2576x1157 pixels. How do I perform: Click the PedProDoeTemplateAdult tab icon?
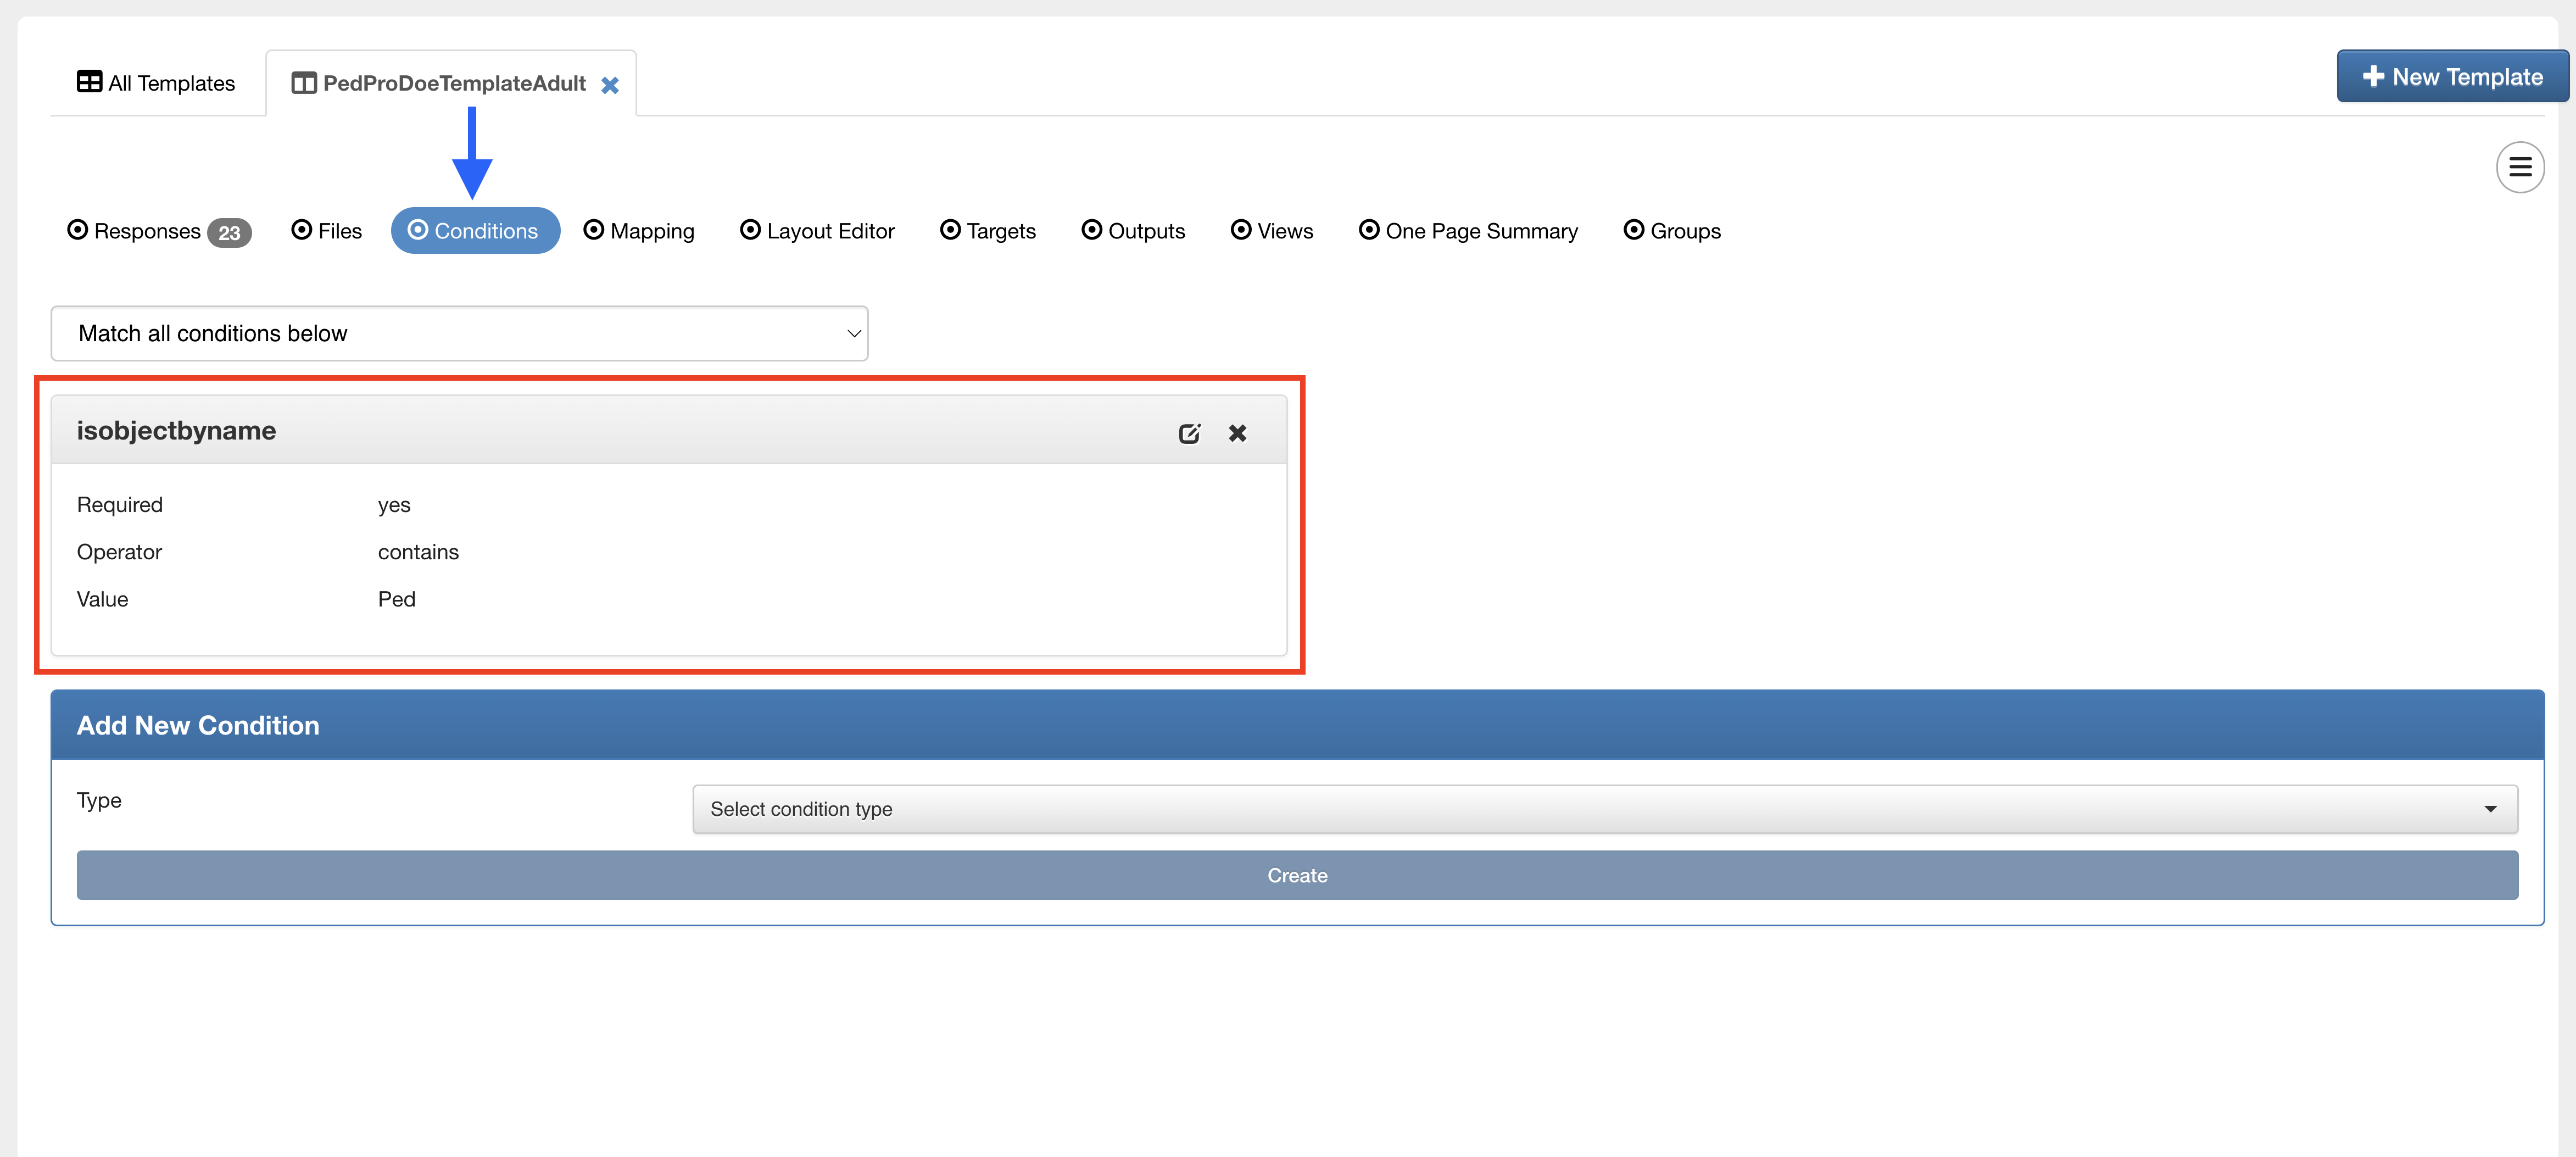click(303, 83)
